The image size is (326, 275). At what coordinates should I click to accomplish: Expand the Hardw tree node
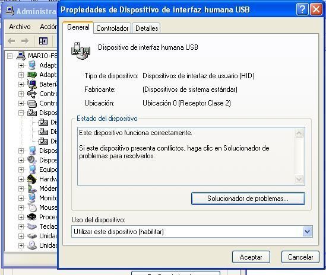[21, 179]
